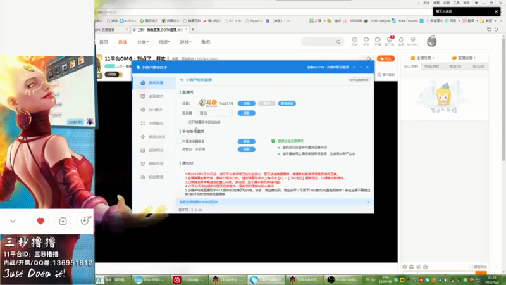Click blue 更换房间 button
The width and height of the screenshot is (506, 285).
287,103
